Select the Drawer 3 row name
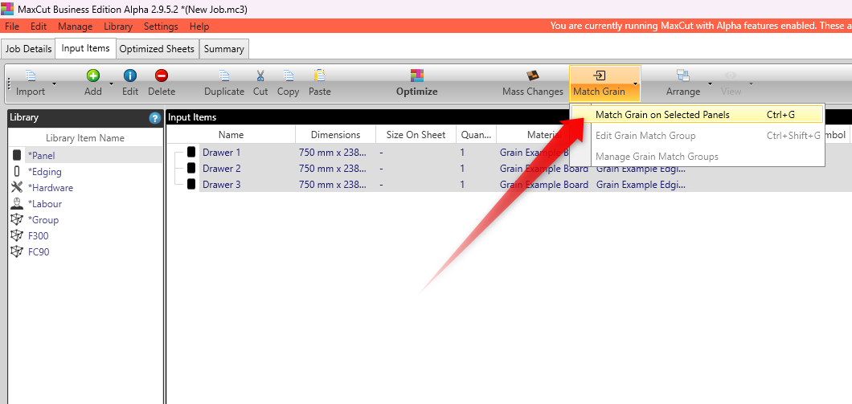The image size is (852, 404). click(x=221, y=185)
